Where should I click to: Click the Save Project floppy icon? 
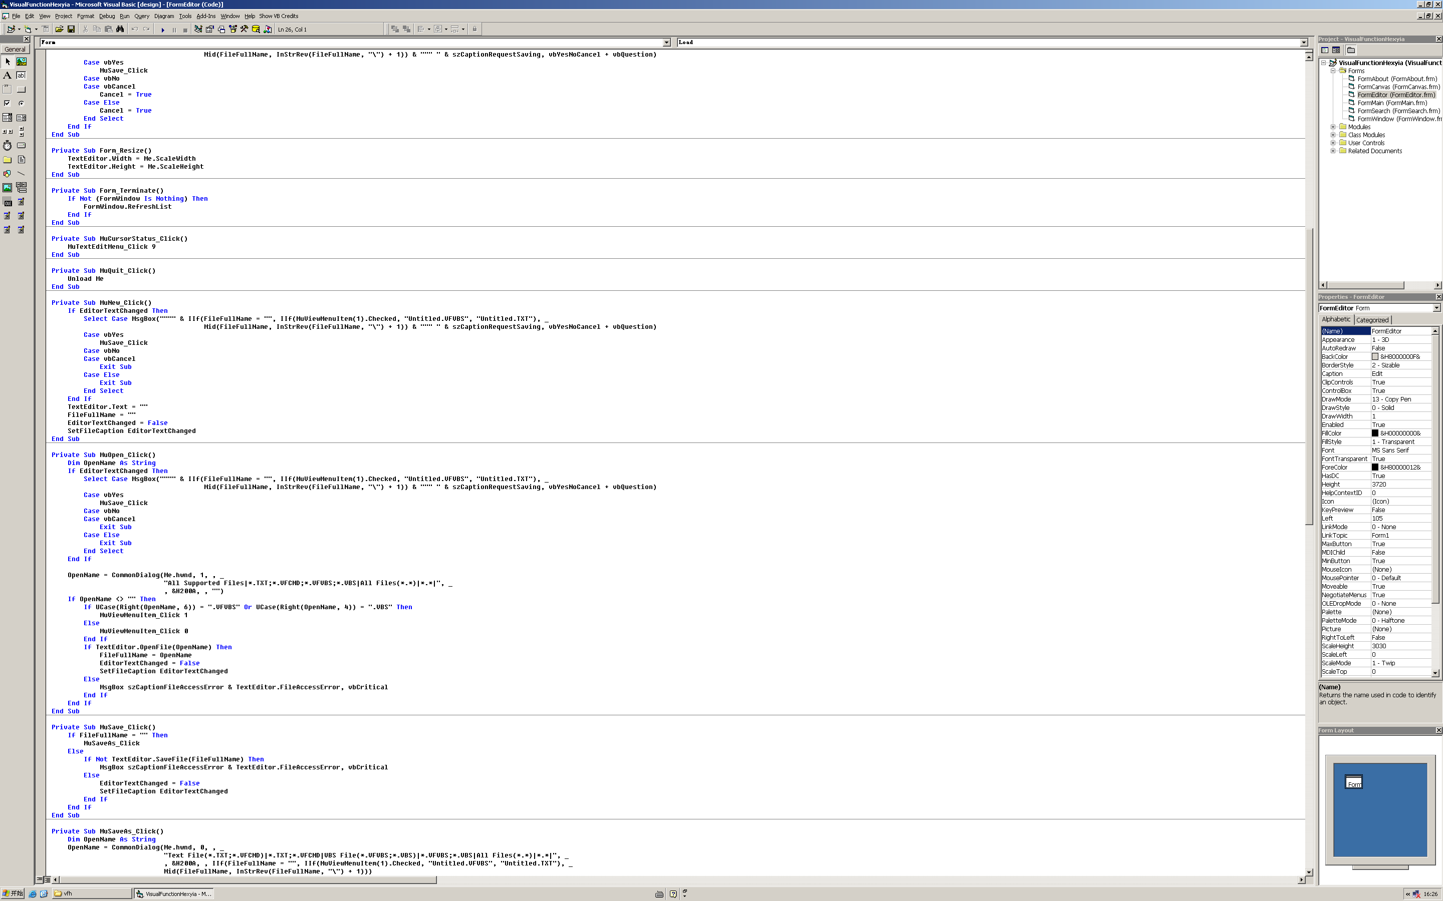pos(71,29)
